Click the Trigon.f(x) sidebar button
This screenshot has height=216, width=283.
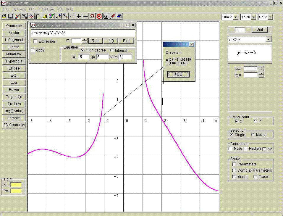coord(14,97)
